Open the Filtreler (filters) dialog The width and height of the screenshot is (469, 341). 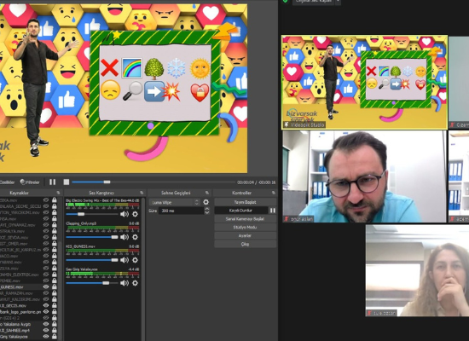[x=30, y=182]
